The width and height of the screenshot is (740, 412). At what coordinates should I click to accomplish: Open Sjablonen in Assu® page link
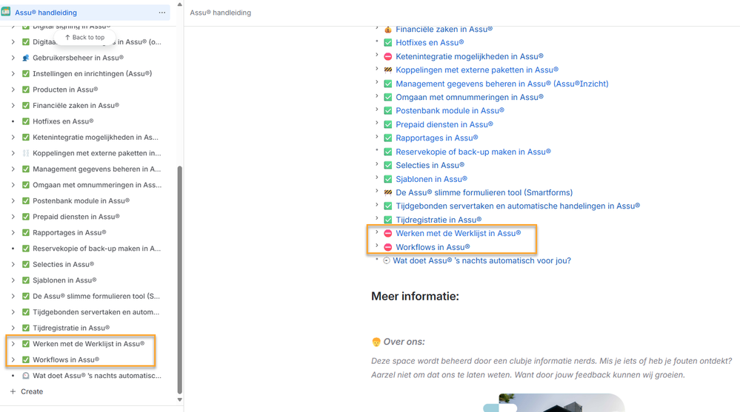tap(432, 179)
